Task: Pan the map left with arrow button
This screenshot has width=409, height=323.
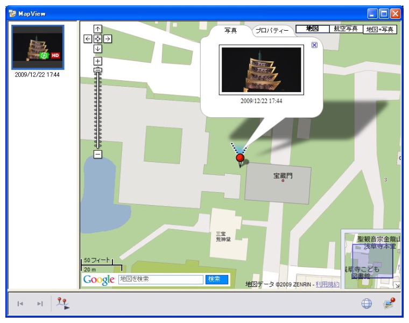Action: [x=88, y=39]
